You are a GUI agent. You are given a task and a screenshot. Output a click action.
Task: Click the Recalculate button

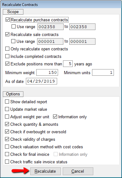pyautogui.click(x=46, y=171)
